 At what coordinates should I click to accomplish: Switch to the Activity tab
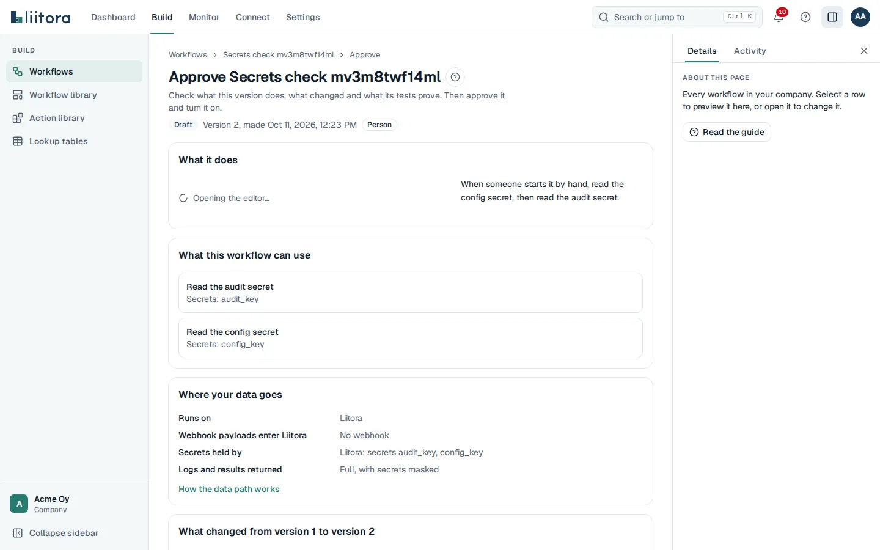click(x=750, y=51)
